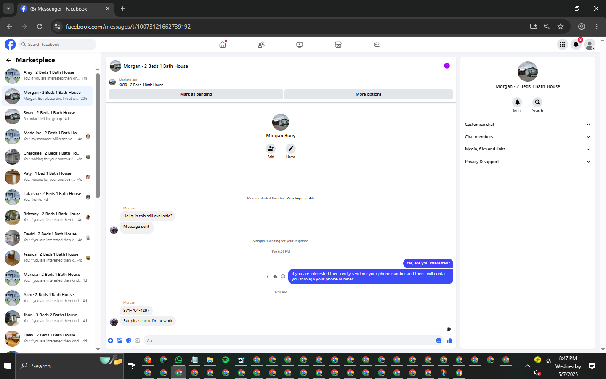Screen dimensions: 606x379
Task: Mute the Morgan conversation
Action: pos(517,102)
